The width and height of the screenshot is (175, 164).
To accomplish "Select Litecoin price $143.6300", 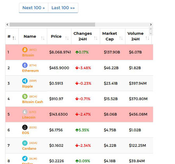I will tap(58, 115).
